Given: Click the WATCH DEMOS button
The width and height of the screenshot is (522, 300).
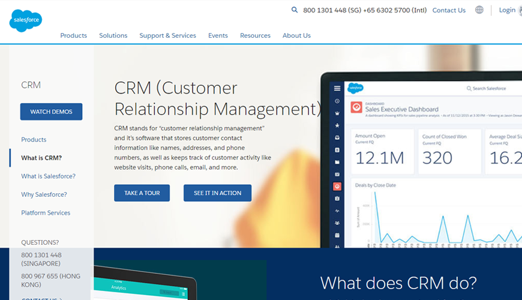Looking at the screenshot, I should coord(51,112).
